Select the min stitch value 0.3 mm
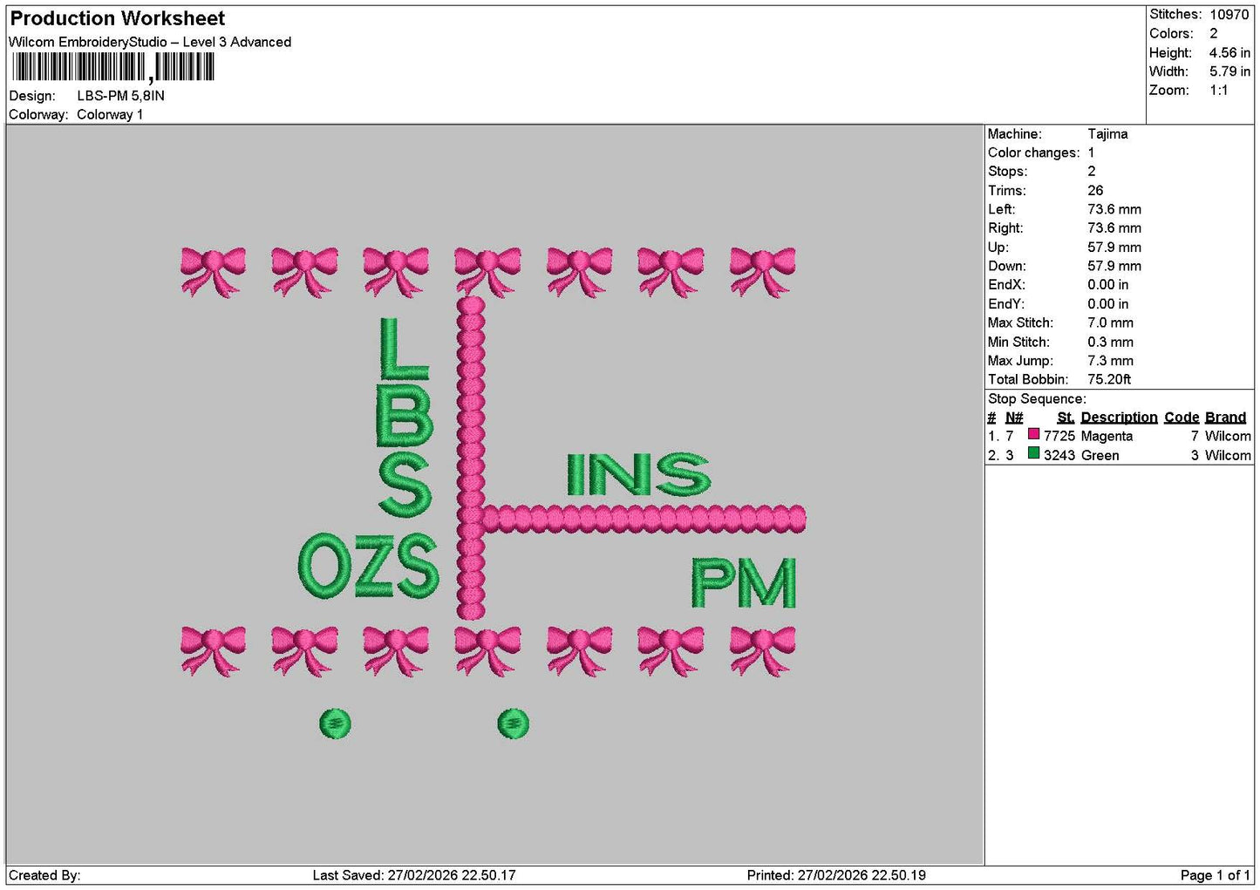 pyautogui.click(x=1110, y=342)
